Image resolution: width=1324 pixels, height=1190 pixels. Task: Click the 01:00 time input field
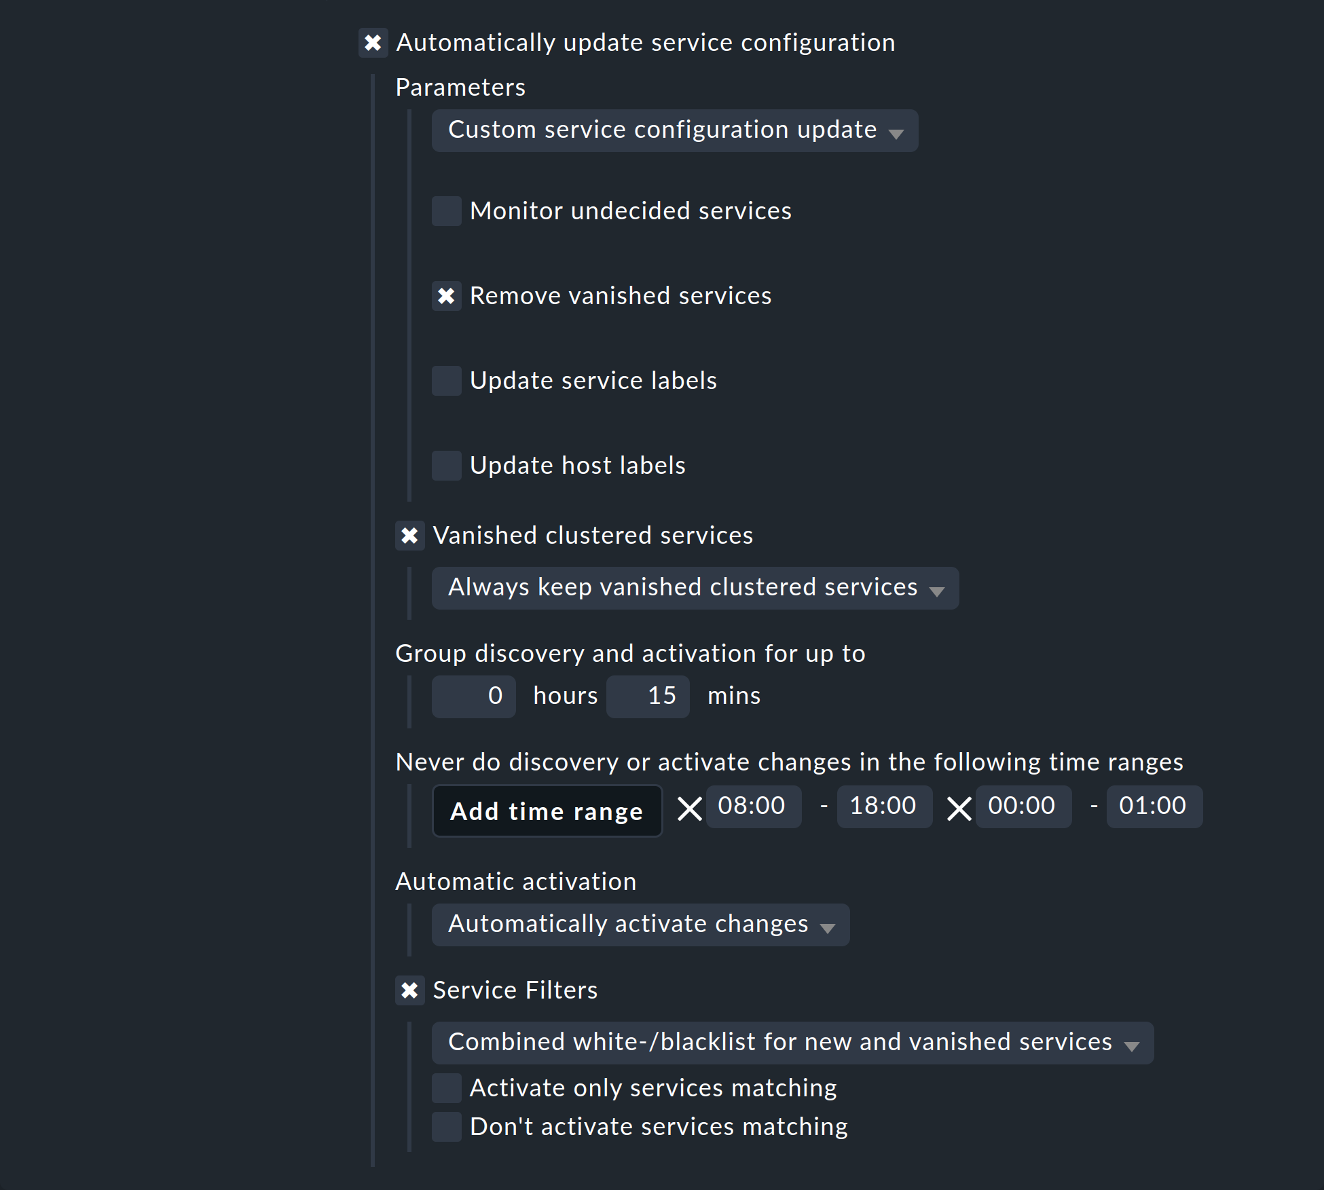[x=1153, y=806]
